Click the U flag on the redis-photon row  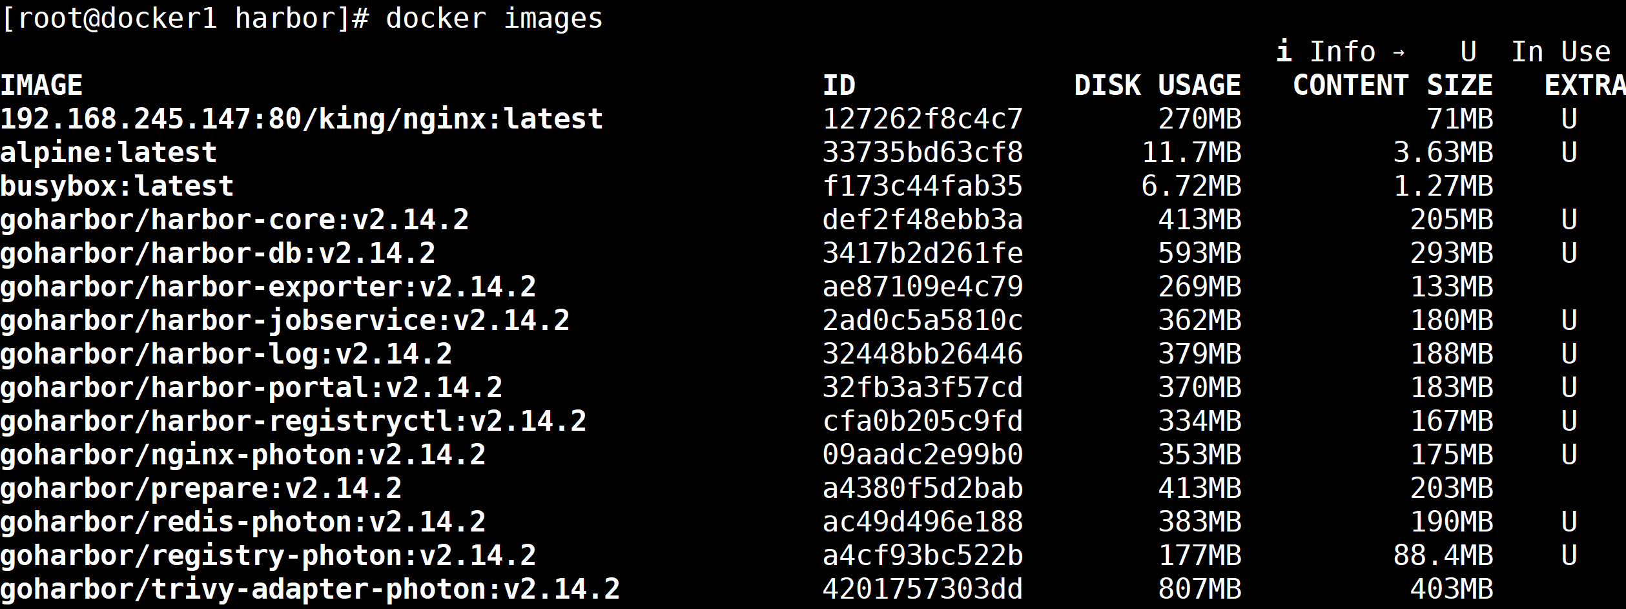pyautogui.click(x=1569, y=522)
